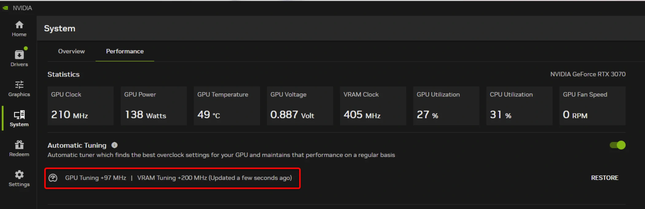Click the NVIDIA logo in title bar
The width and height of the screenshot is (645, 209).
coord(5,8)
